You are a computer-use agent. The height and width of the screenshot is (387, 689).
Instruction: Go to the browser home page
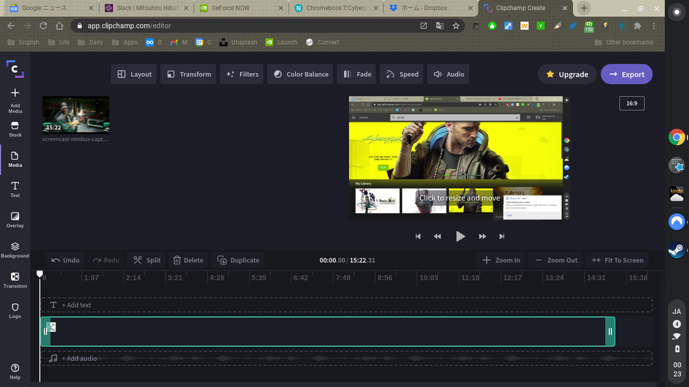59,26
